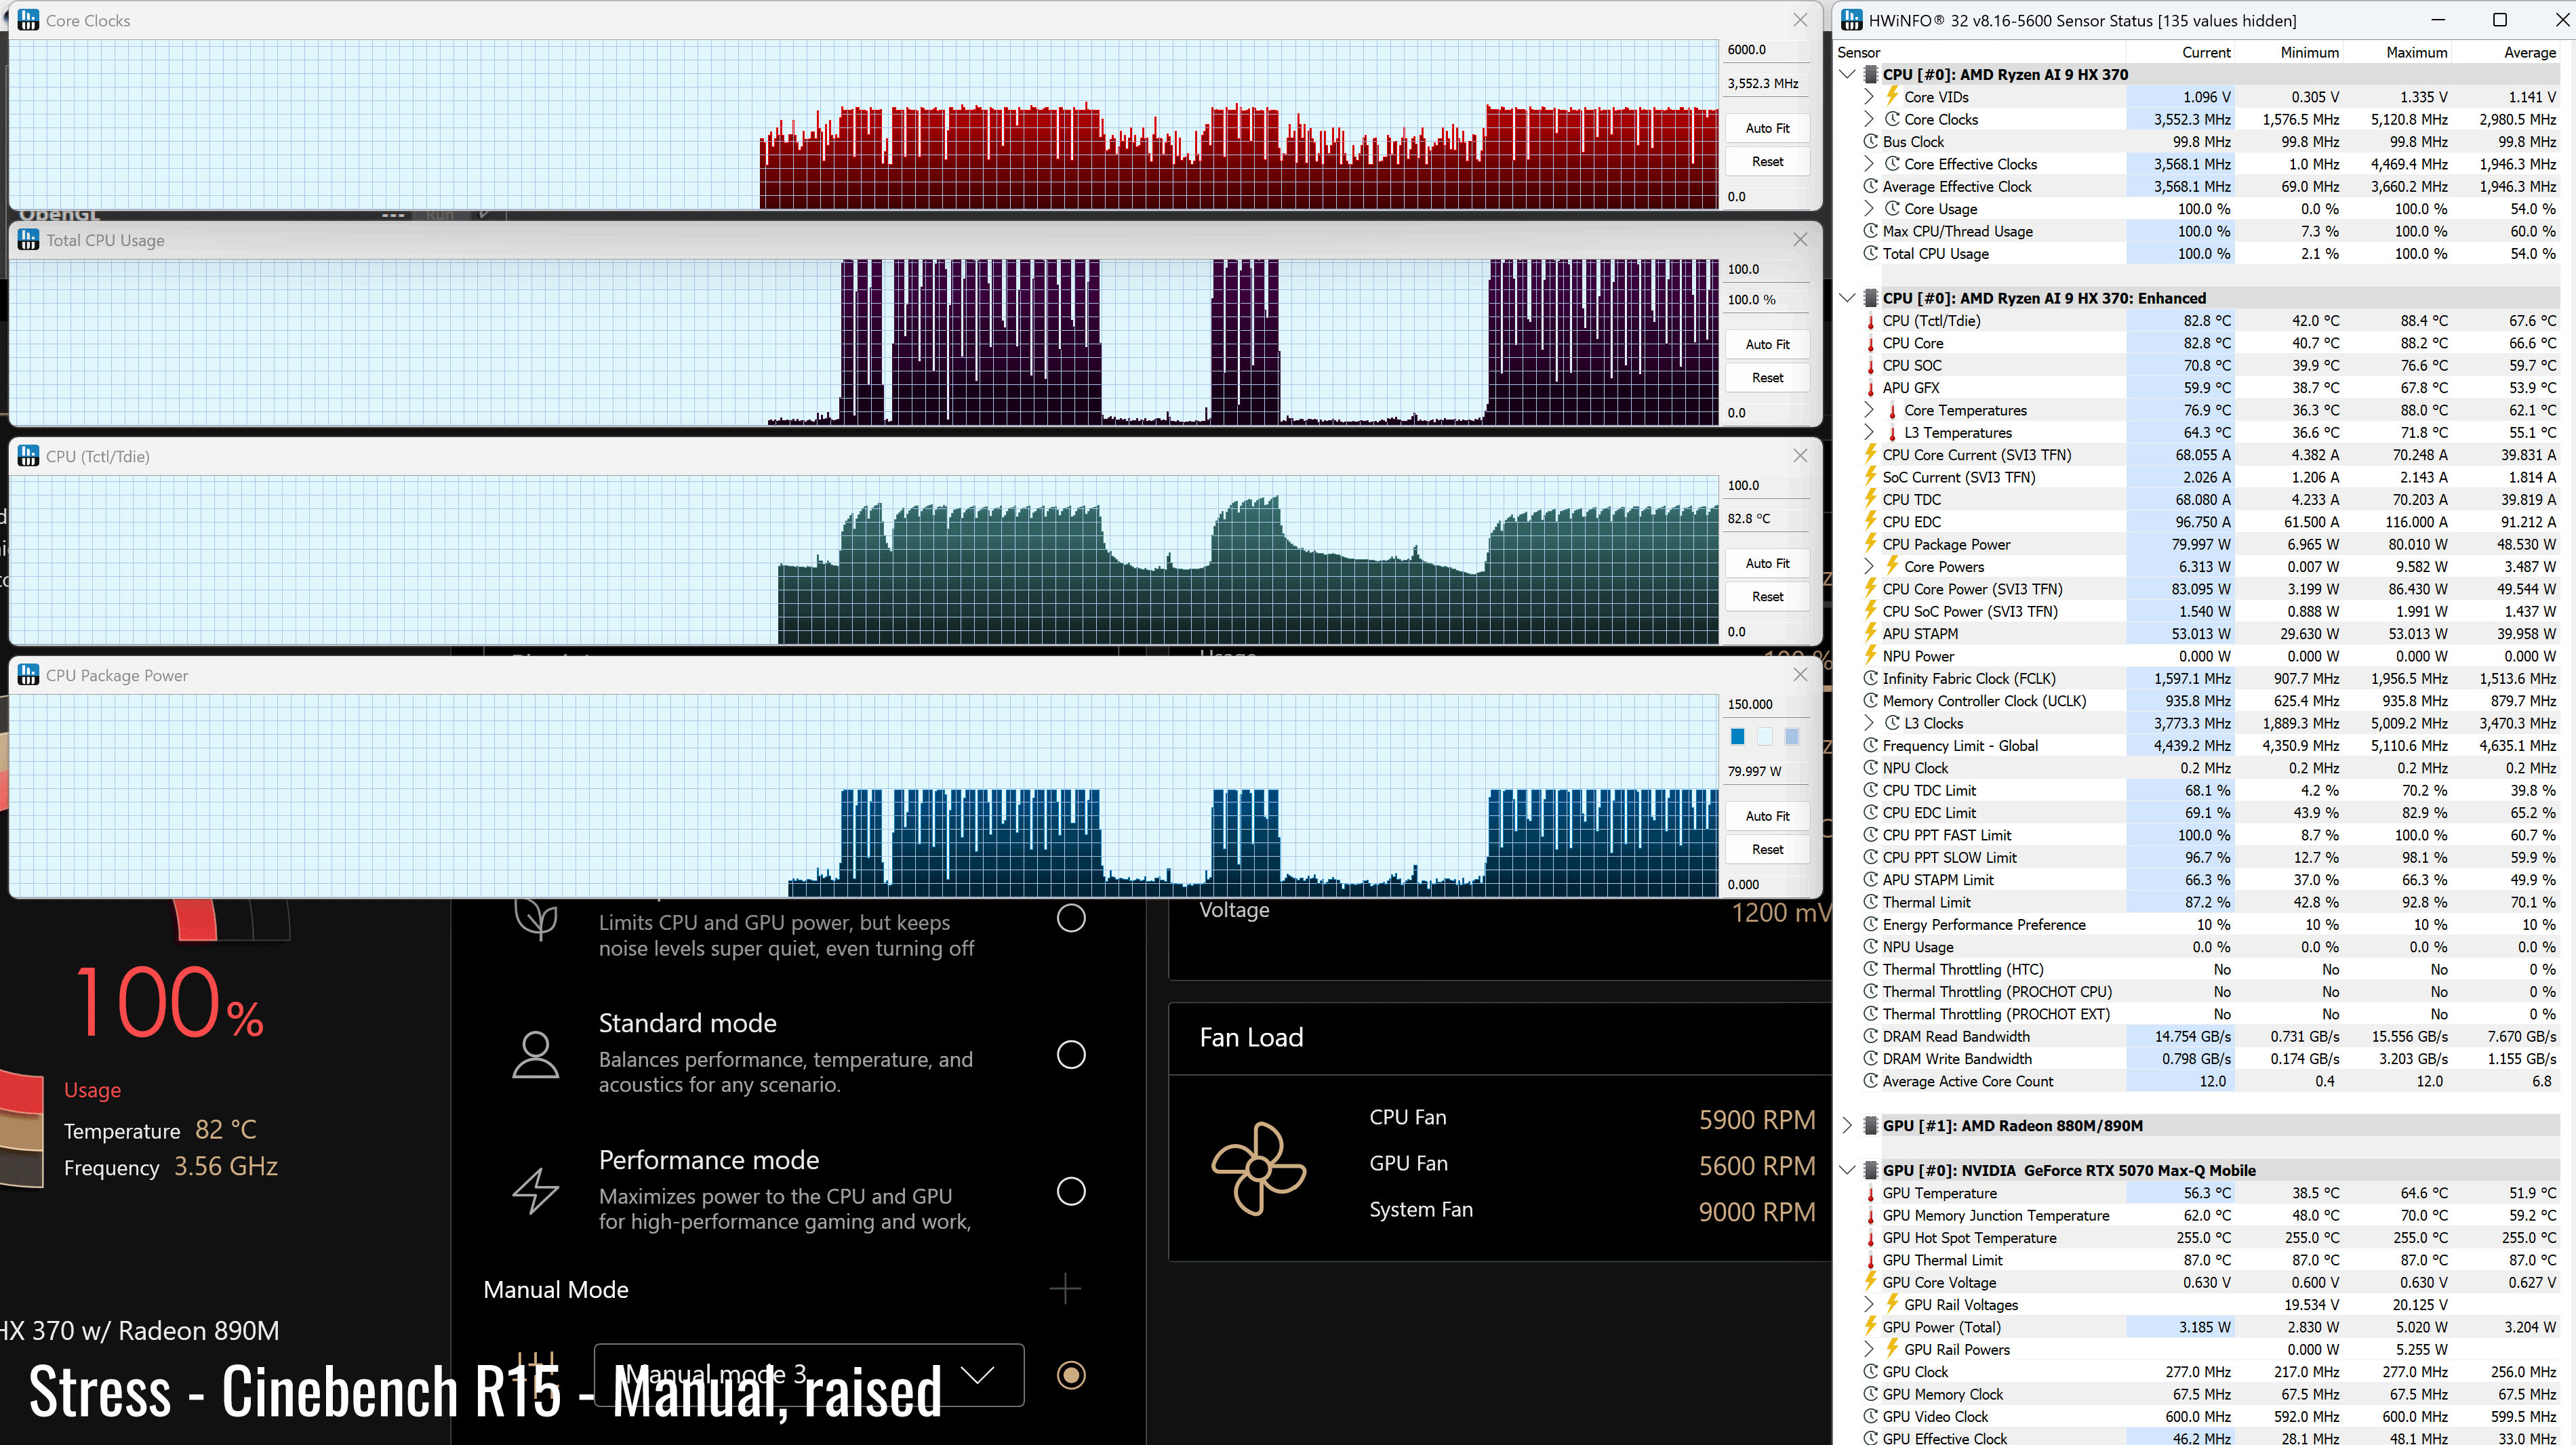Screen dimensions: 2576x1445
Task: Collapse the AMD Ryzen AI 9 HX 370: Enhanced group
Action: (1847, 298)
